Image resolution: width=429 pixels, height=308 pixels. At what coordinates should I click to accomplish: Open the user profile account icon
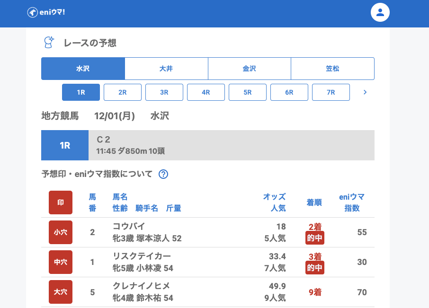click(x=380, y=12)
